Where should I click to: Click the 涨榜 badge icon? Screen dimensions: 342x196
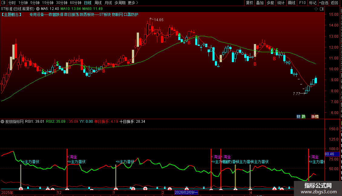click(x=315, y=117)
